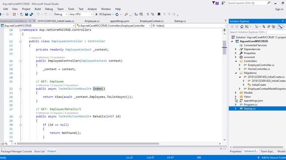
Task: Click Sync with Active Document icon
Action: point(264,27)
